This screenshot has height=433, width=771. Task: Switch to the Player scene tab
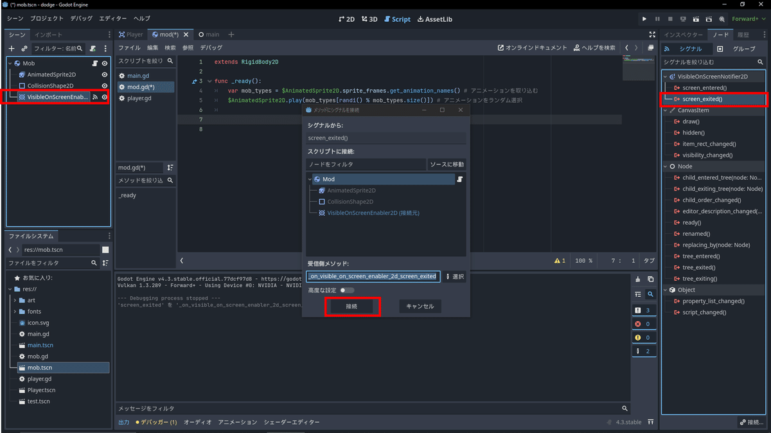(131, 35)
